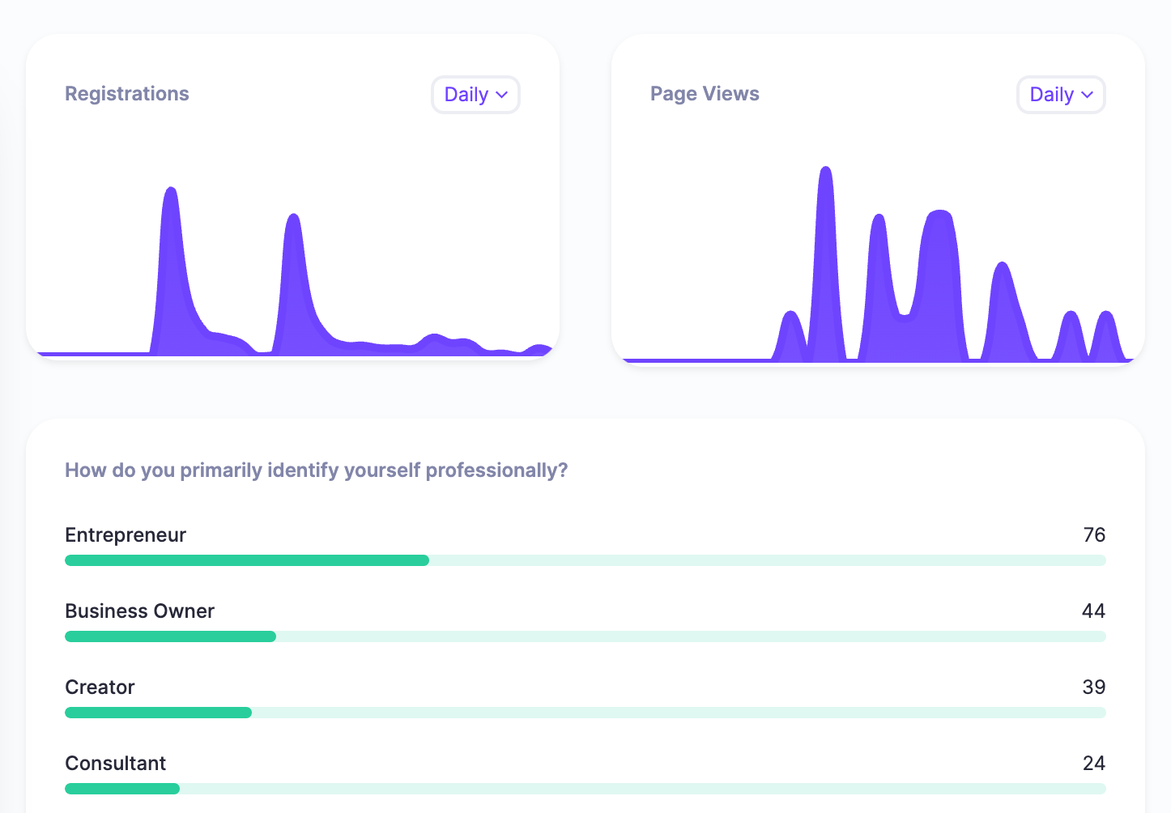Click the Page Views card title
Screen dimensions: 1171x813
pos(705,94)
